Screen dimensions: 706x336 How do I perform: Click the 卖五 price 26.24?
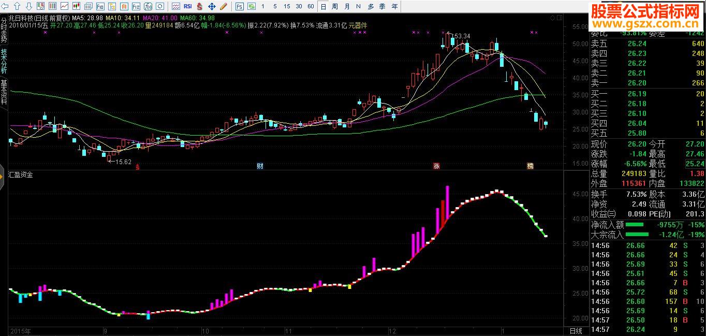[x=637, y=44]
